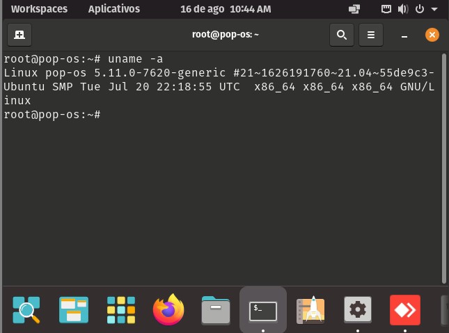Click the display sharing tray icon
The image size is (449, 333).
pyautogui.click(x=354, y=9)
